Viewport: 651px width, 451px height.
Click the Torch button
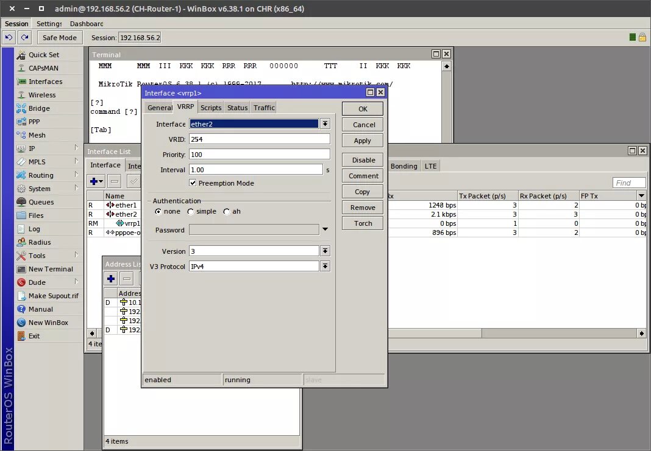[363, 223]
